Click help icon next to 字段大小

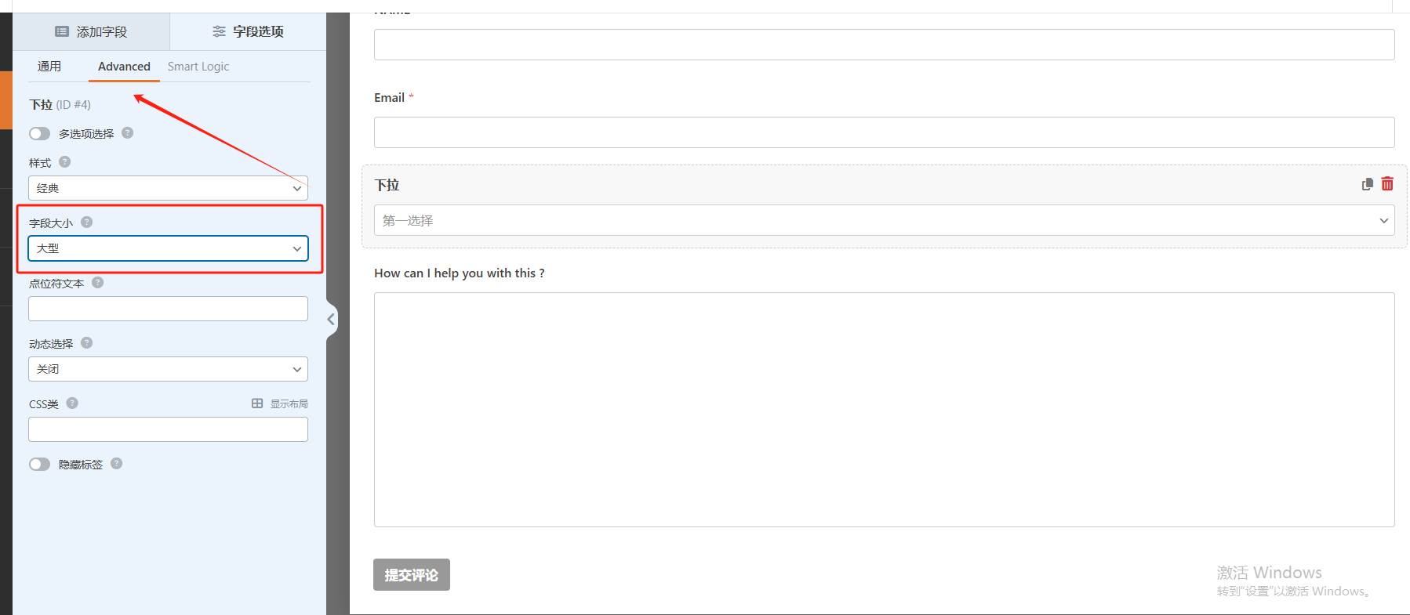point(87,222)
